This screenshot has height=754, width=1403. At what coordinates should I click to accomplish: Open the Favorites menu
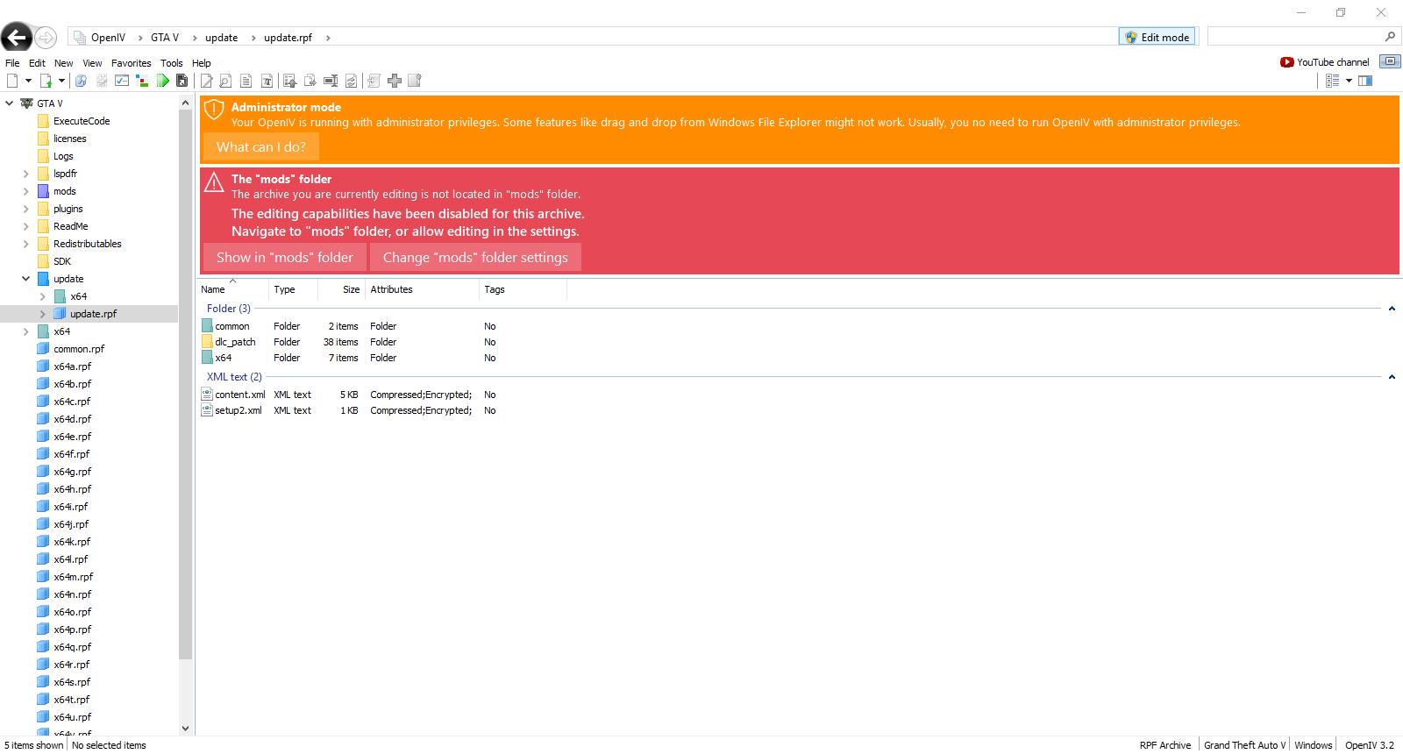132,63
